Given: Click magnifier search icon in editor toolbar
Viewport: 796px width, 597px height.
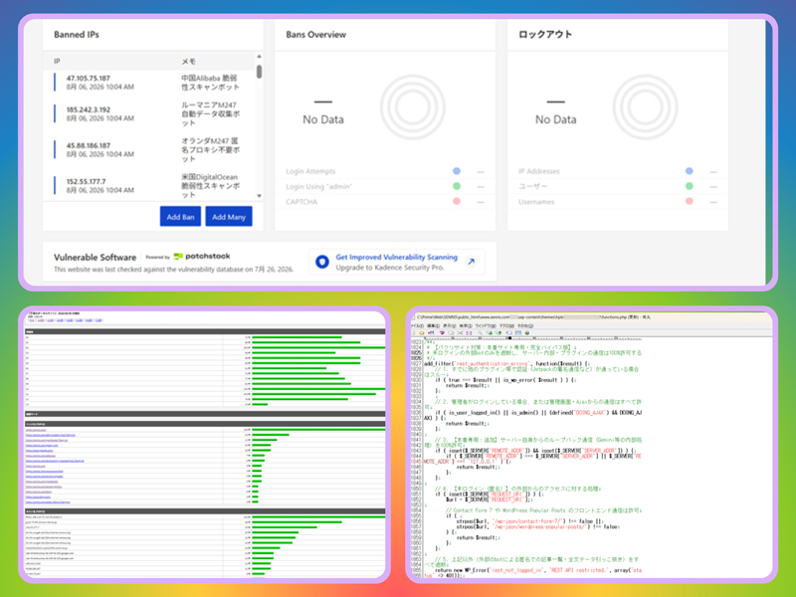Looking at the screenshot, I should point(480,333).
